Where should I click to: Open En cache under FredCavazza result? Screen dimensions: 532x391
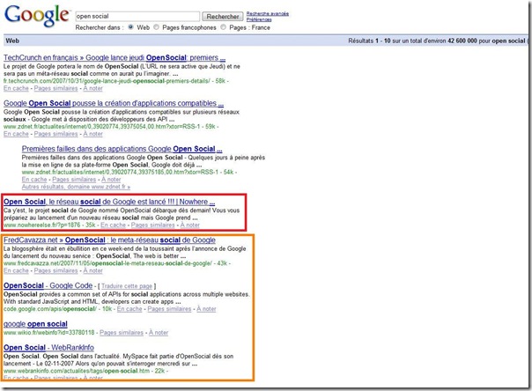tap(16, 270)
